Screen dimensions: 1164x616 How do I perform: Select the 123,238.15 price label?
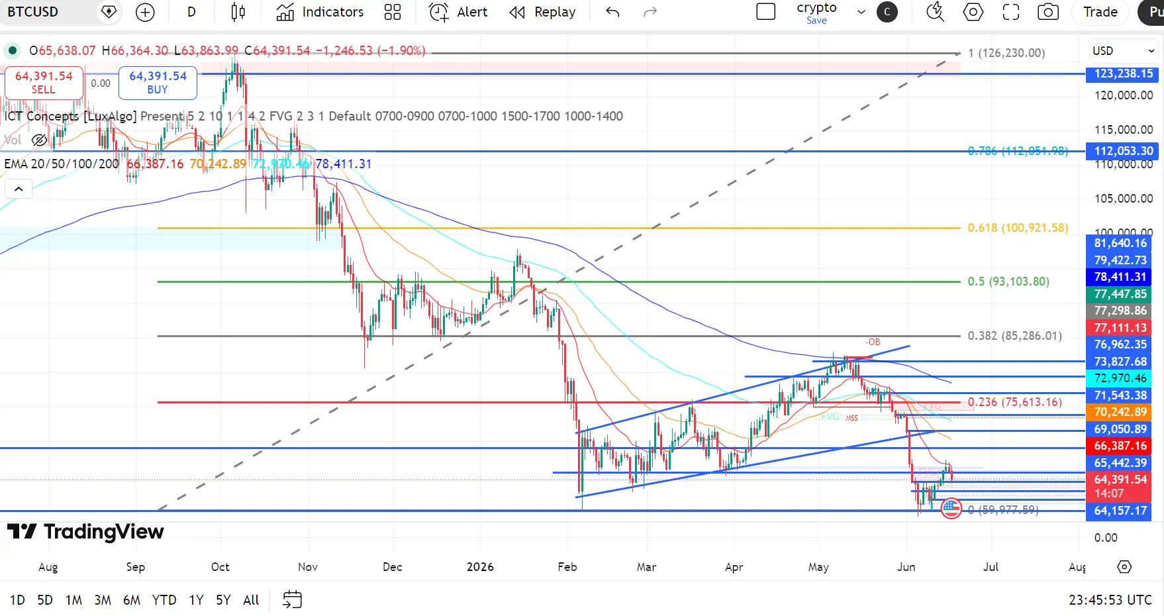(1123, 74)
